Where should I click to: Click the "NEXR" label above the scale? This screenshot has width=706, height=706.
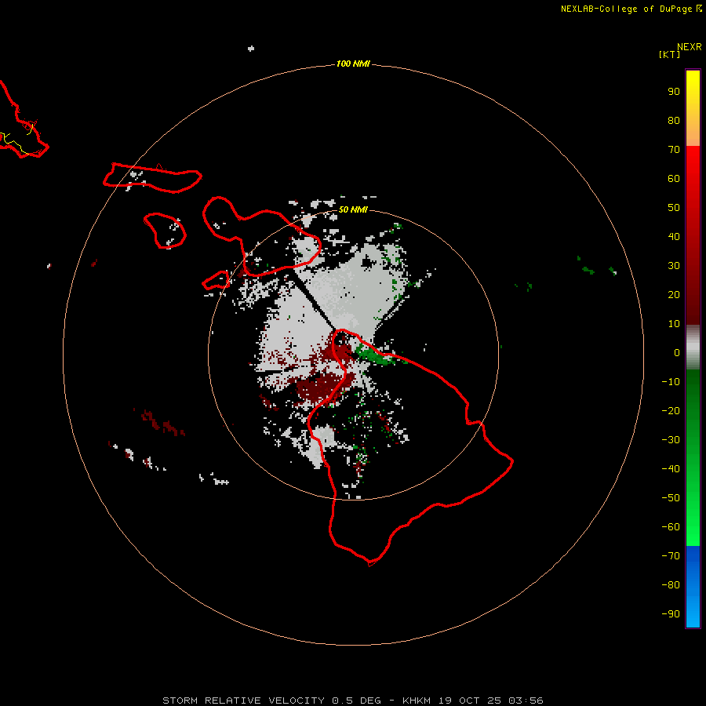point(690,46)
